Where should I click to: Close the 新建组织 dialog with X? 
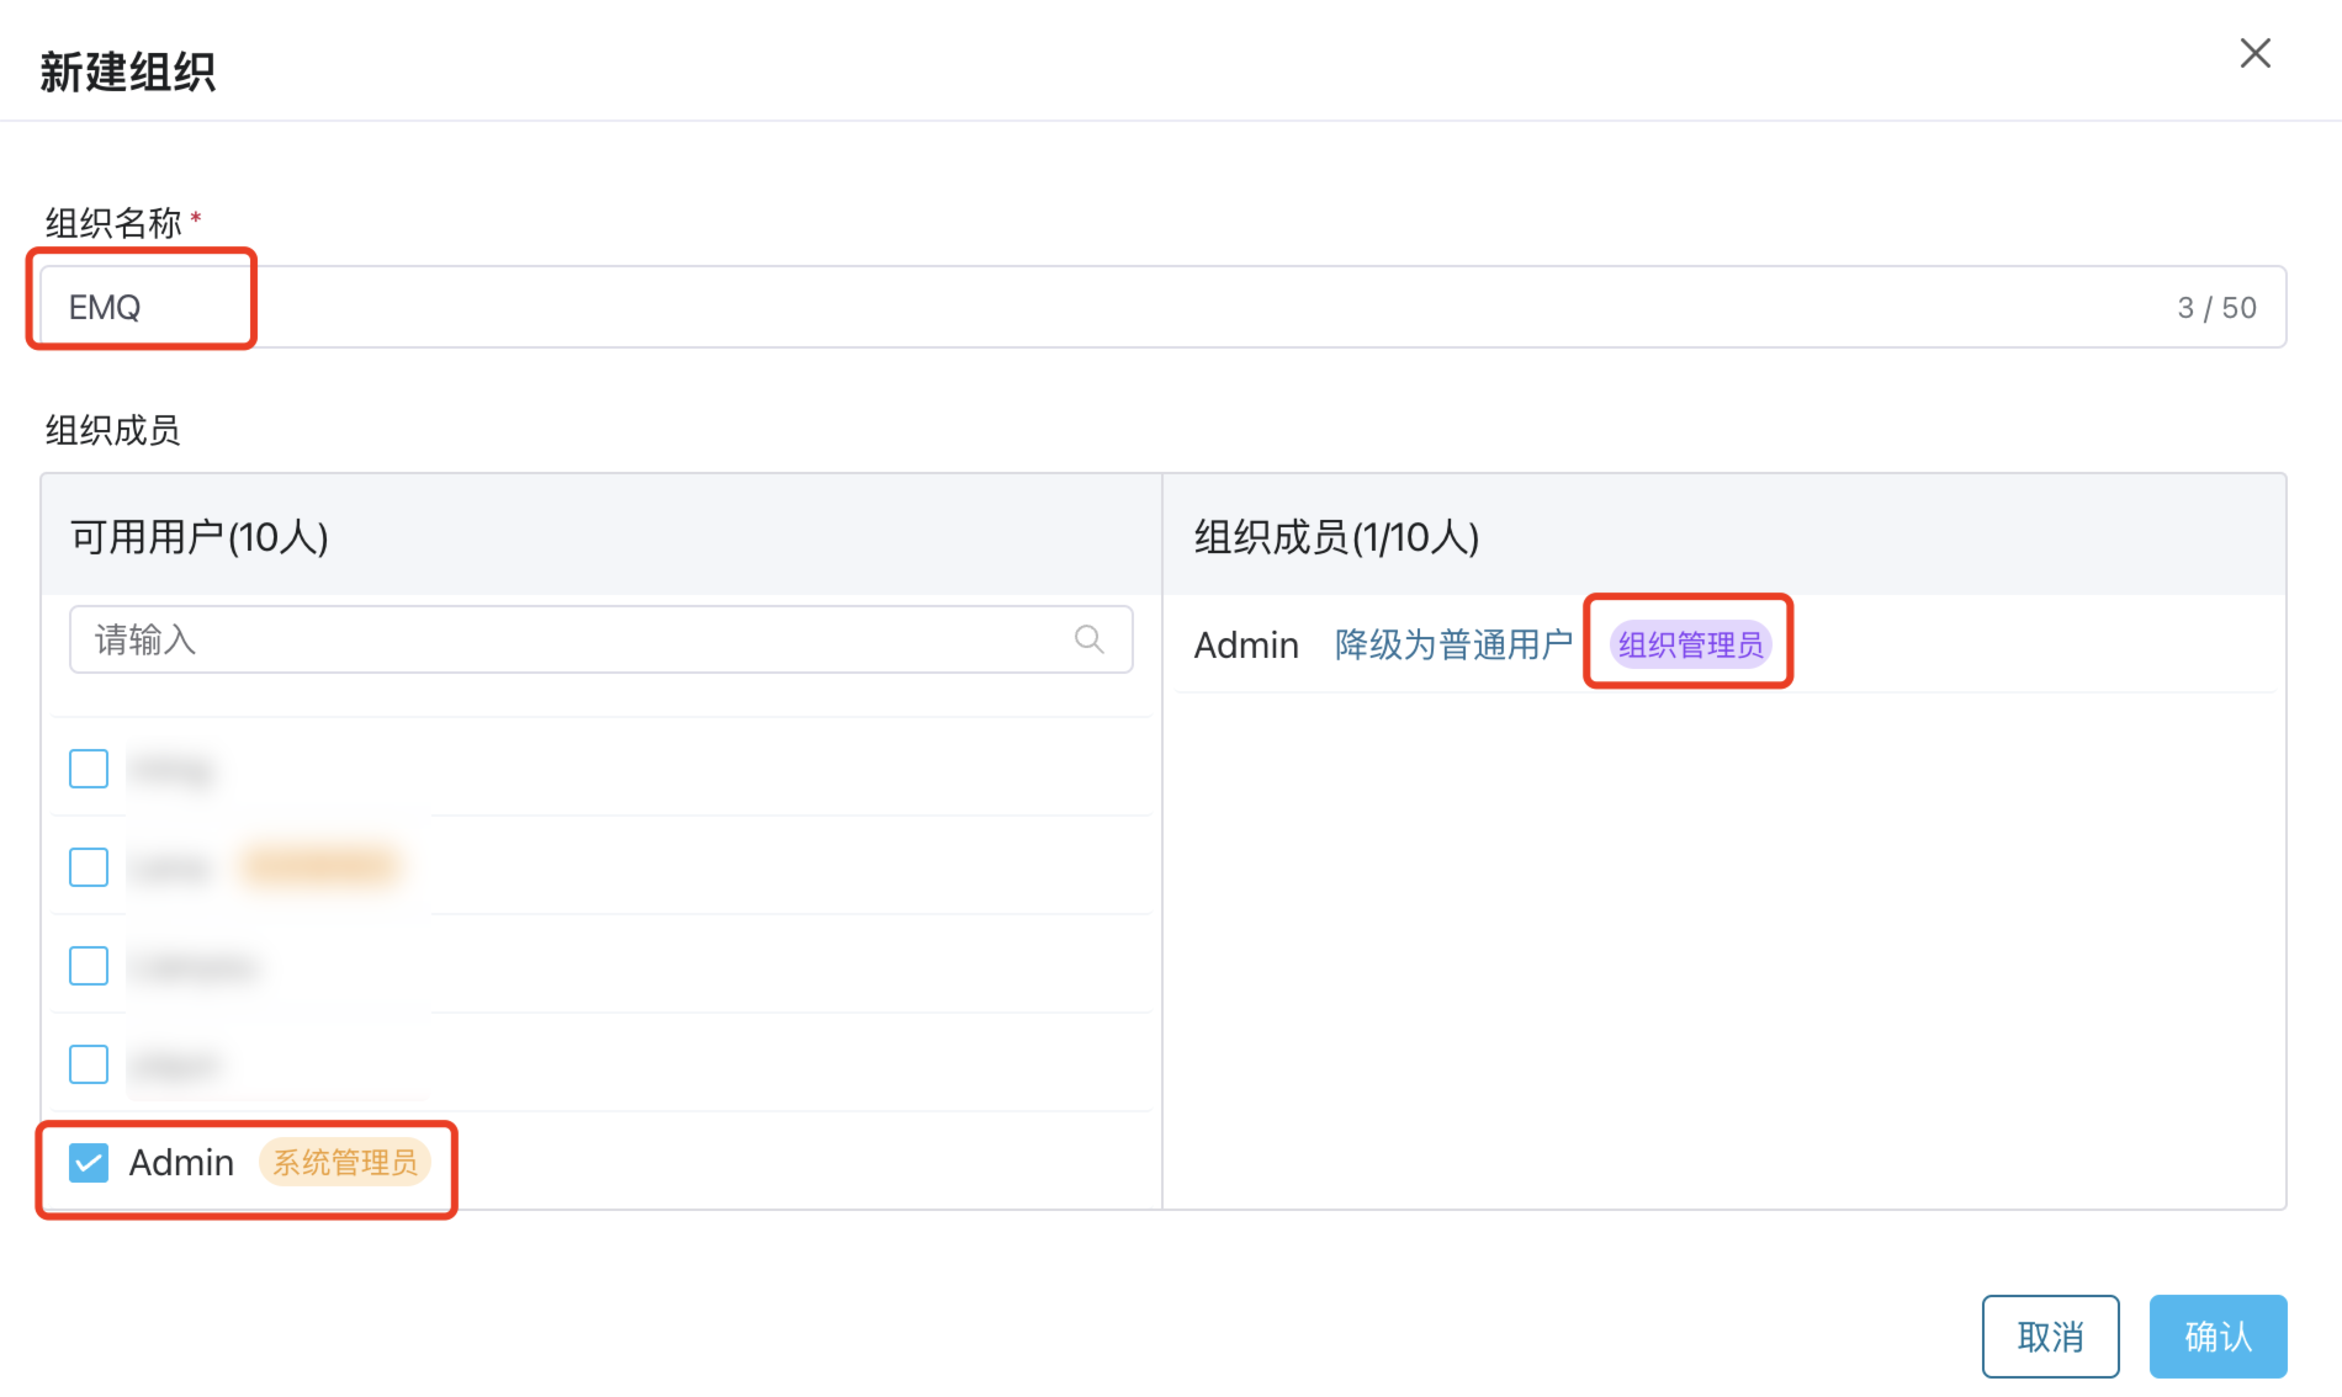point(2254,54)
